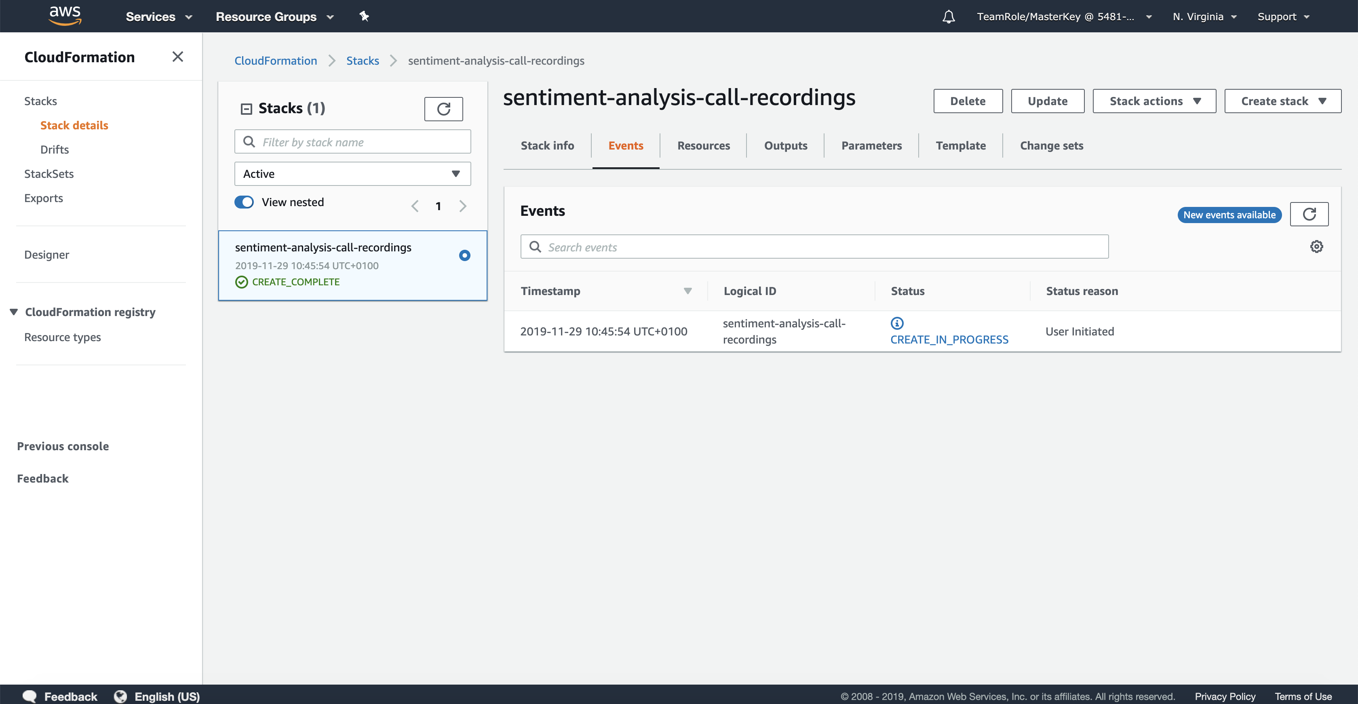Select the sentiment-analysis-call-recordings stack radio button
This screenshot has width=1358, height=704.
coord(464,255)
